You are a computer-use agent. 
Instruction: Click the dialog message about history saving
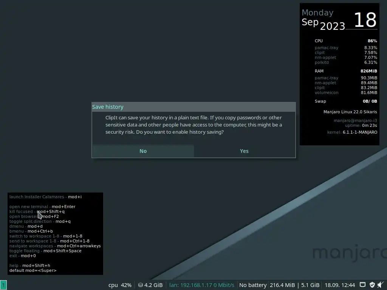click(193, 125)
